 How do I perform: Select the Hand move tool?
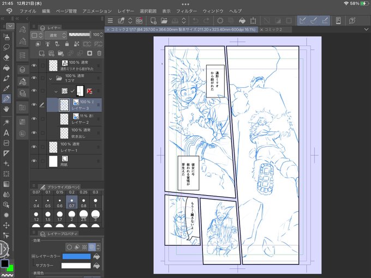coord(7,109)
